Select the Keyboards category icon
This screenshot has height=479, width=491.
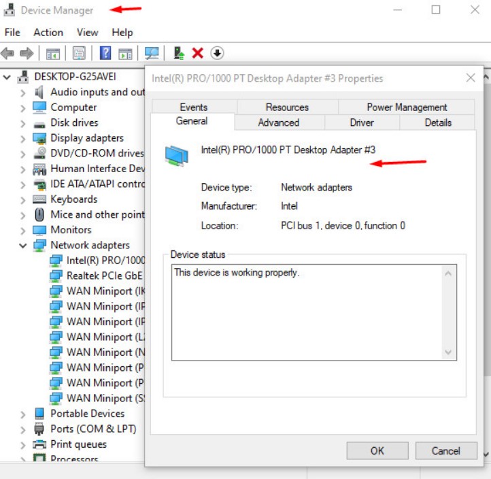[39, 199]
